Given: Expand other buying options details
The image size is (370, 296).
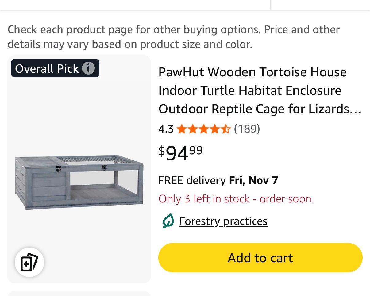Looking at the screenshot, I should point(174,37).
